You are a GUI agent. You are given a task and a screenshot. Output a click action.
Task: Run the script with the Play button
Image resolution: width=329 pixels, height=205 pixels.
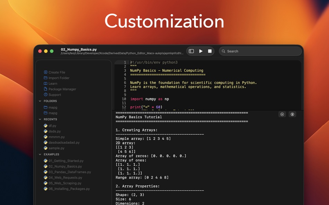tap(201, 51)
